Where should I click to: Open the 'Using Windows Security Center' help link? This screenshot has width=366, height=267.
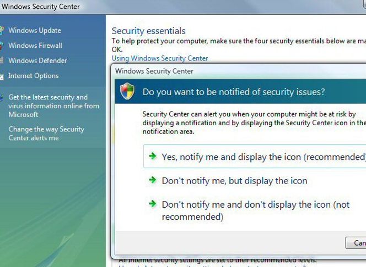160,58
